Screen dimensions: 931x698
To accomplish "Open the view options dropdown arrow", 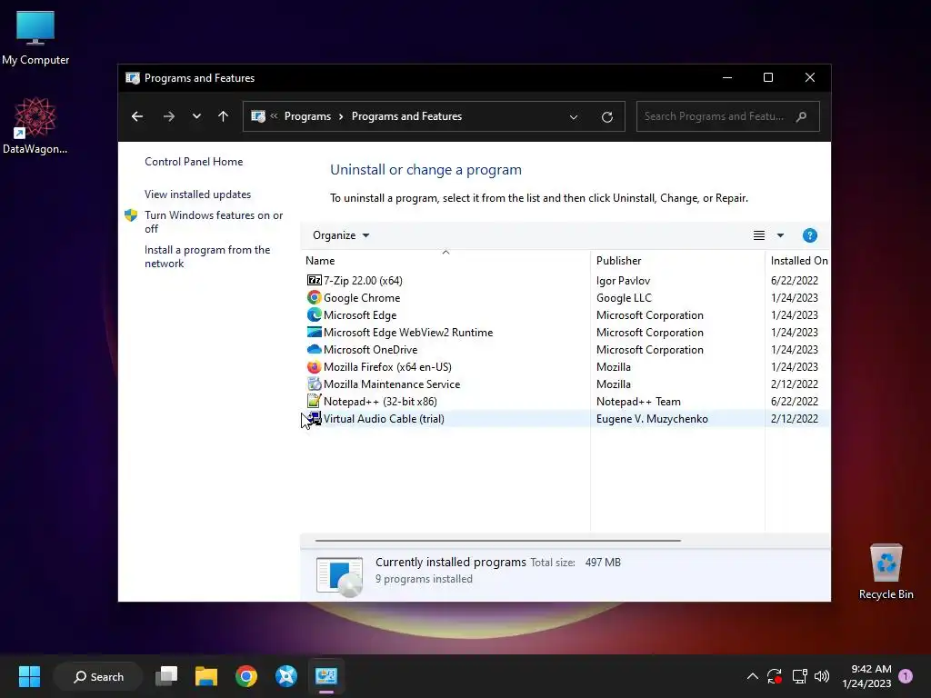I will pos(780,235).
